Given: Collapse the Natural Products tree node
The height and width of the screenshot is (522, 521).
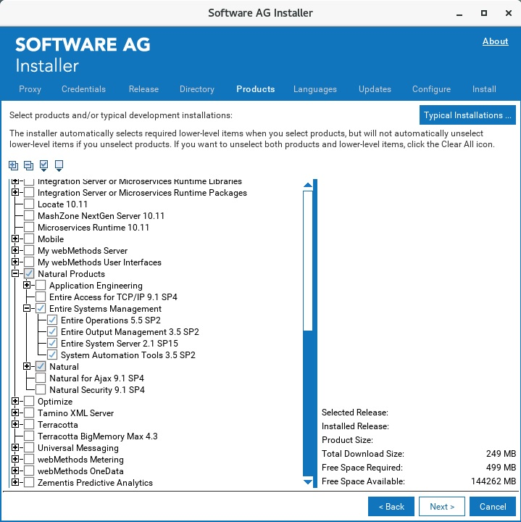Looking at the screenshot, I should [15, 274].
